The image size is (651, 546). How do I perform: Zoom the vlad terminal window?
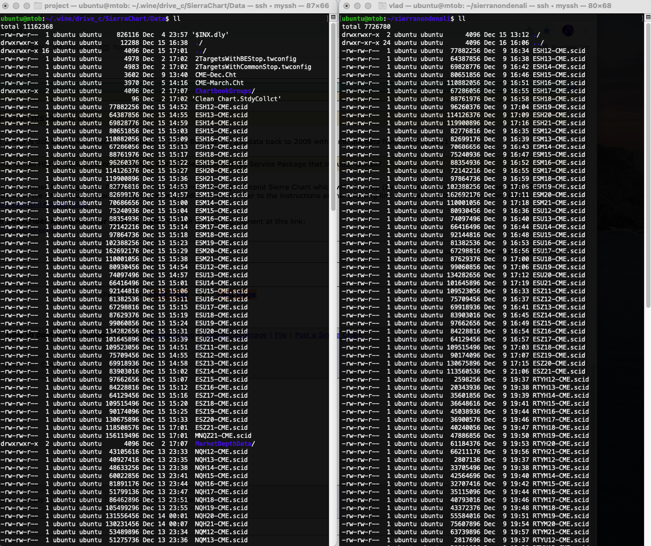click(368, 6)
